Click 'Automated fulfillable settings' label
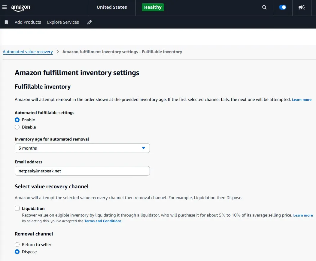This screenshot has width=316, height=261. click(44, 113)
